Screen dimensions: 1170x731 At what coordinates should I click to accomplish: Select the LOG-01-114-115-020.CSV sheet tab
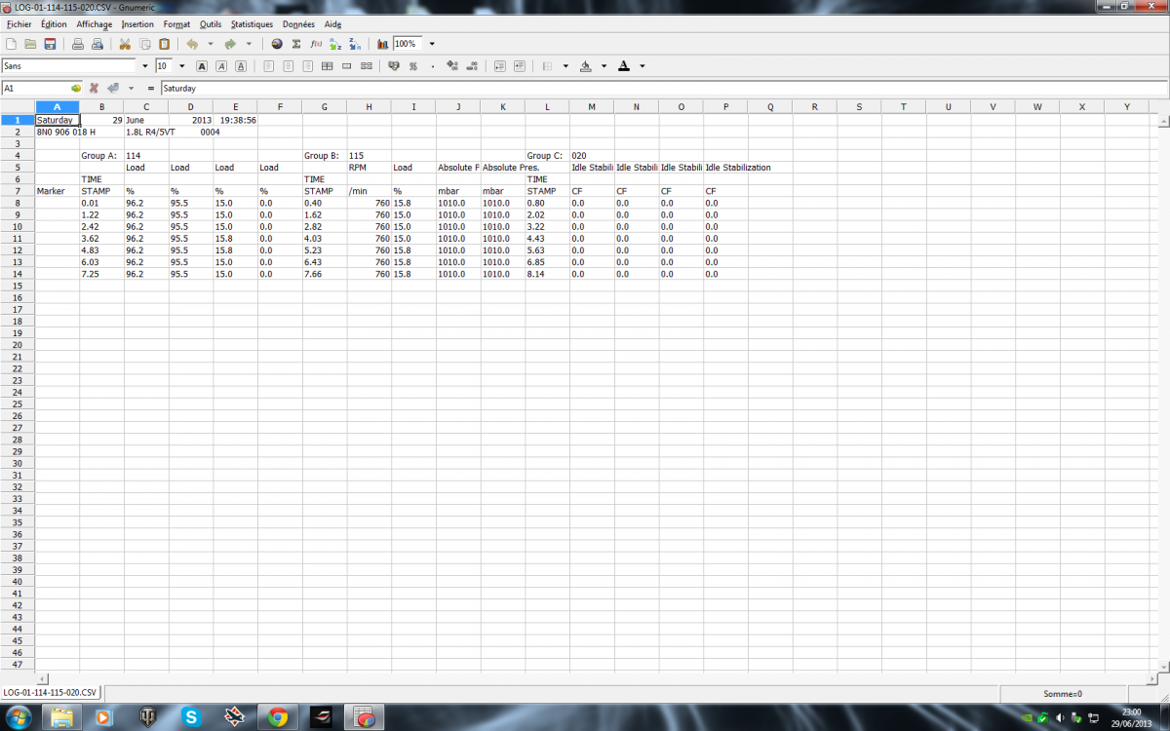[51, 692]
